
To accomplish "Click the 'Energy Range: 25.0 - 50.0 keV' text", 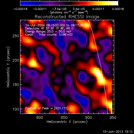I will tap(48, 32).
